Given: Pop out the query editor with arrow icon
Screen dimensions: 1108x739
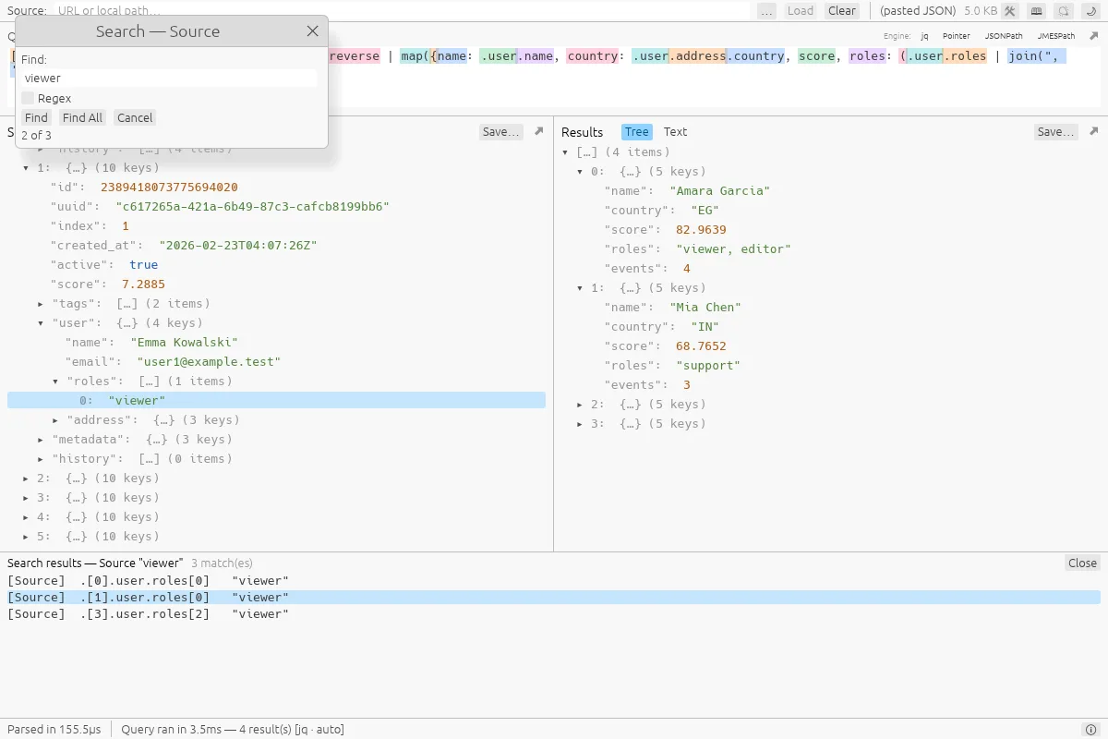Looking at the screenshot, I should click(1094, 35).
